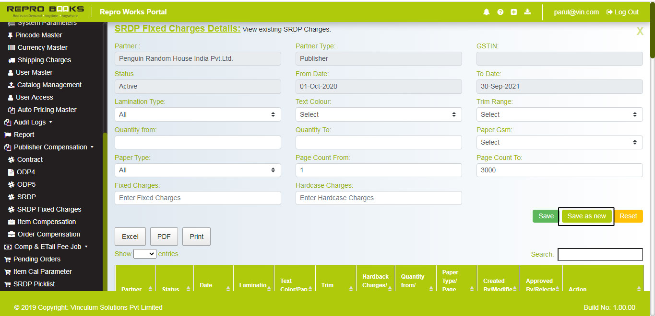Click the Catalog Management upload icon
This screenshot has width=655, height=316.
pos(11,85)
